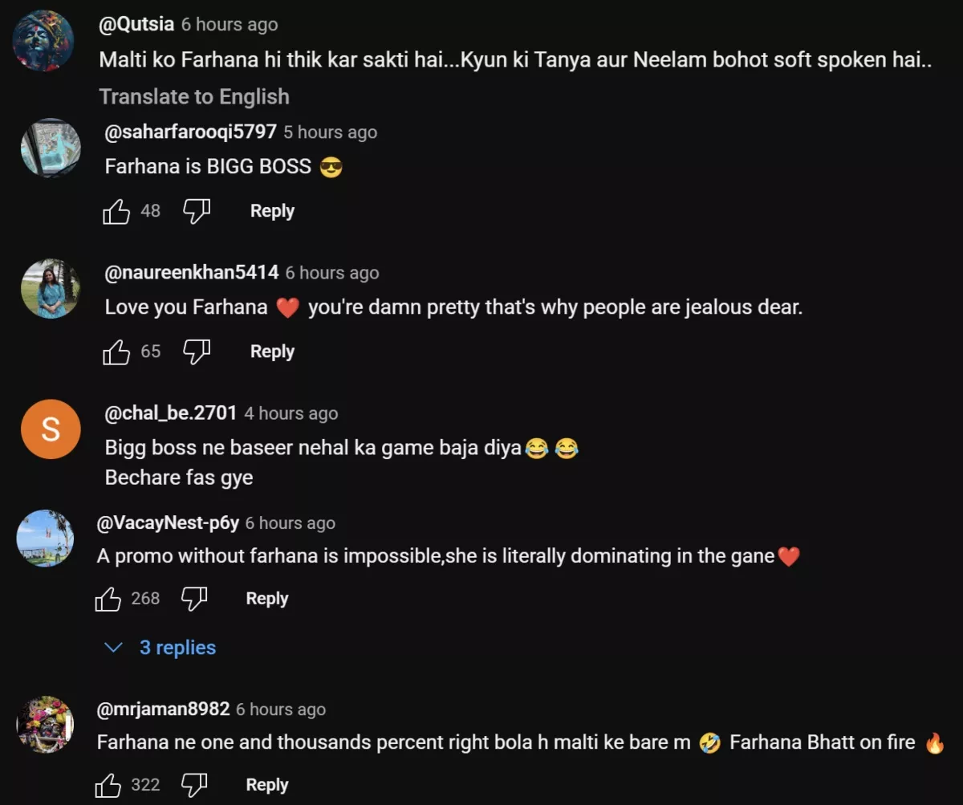Reply to the @VacayNest-p6y comment
The height and width of the screenshot is (805, 963).
(x=267, y=599)
